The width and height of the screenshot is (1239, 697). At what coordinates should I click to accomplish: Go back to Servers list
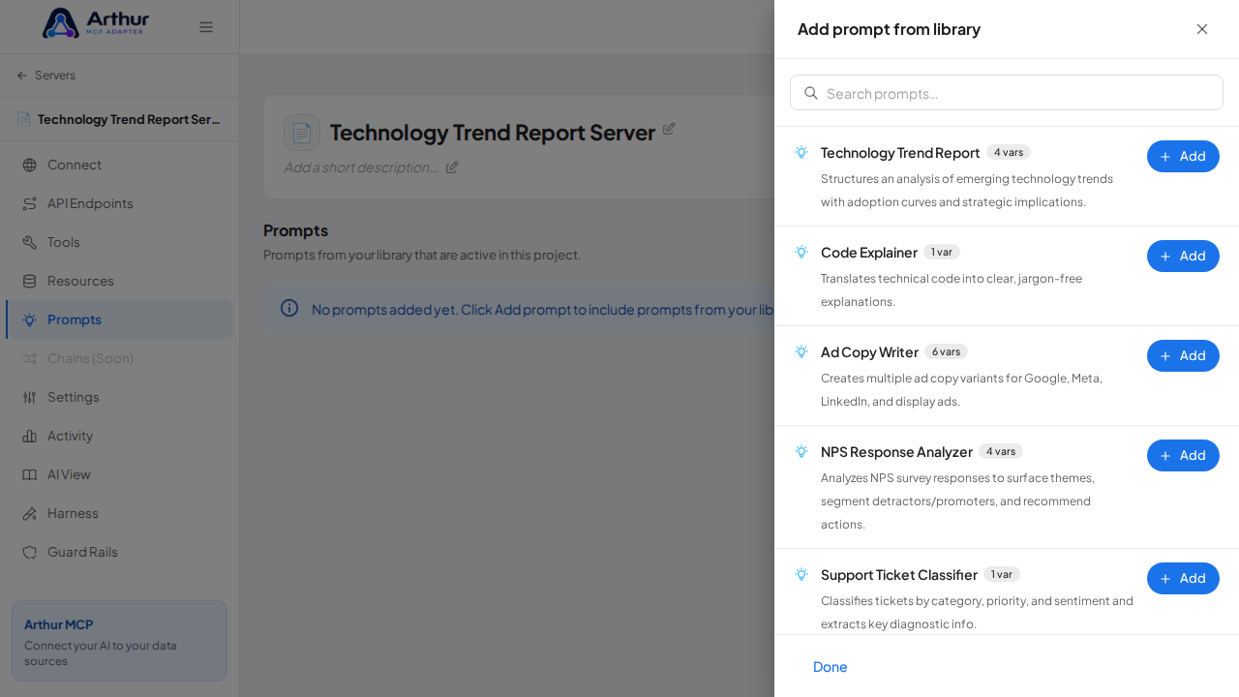click(x=45, y=76)
